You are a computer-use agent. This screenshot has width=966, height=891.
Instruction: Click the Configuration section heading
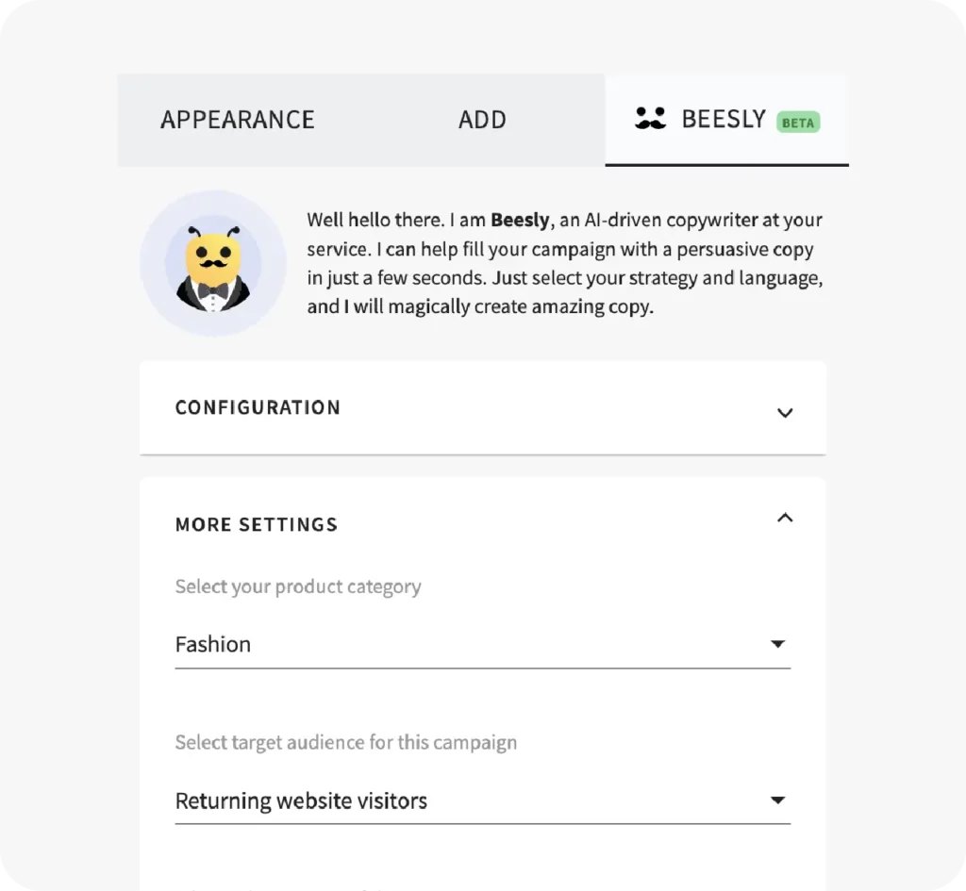click(258, 407)
